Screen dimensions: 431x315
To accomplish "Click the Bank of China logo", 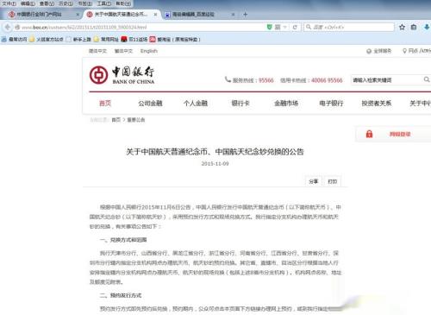I will pos(122,75).
